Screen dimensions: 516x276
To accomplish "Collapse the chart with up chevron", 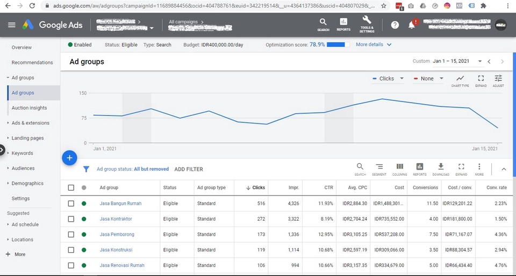I will pos(504,169).
